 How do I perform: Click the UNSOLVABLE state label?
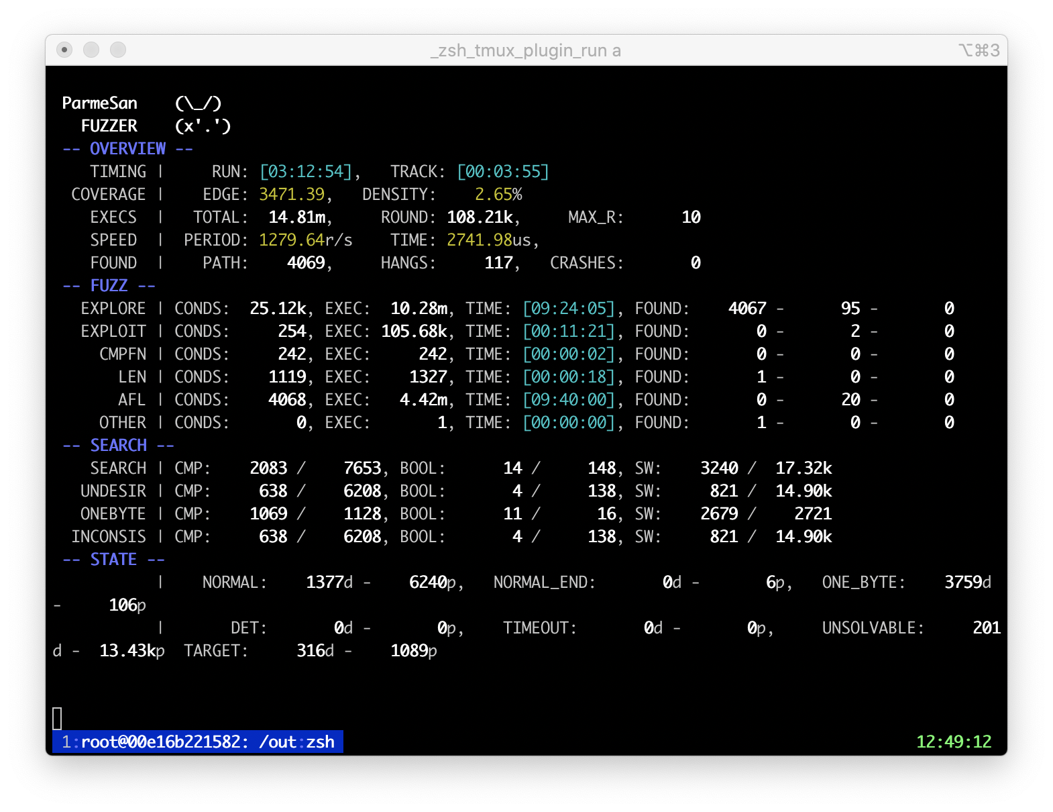pos(873,628)
